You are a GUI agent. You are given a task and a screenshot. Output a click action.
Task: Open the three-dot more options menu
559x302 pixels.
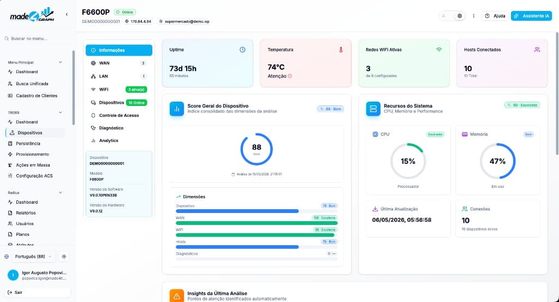pos(473,16)
